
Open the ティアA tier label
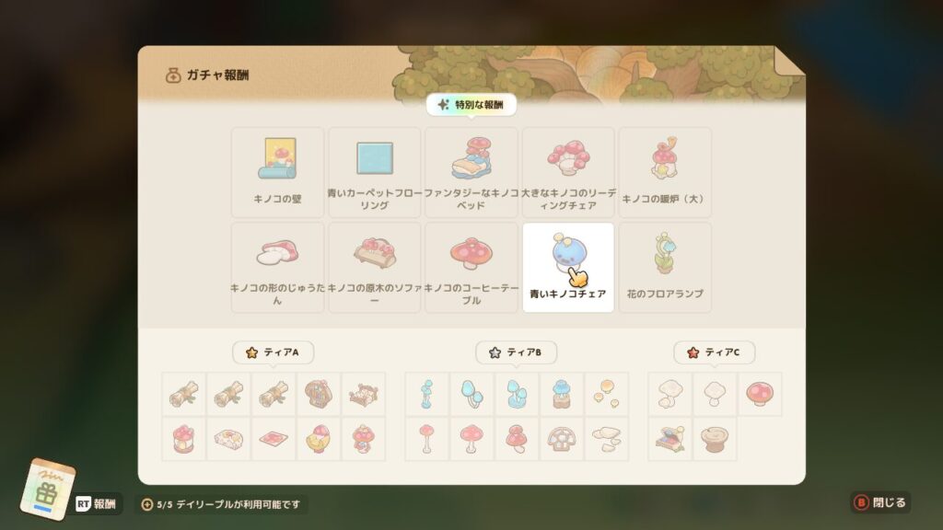[273, 352]
